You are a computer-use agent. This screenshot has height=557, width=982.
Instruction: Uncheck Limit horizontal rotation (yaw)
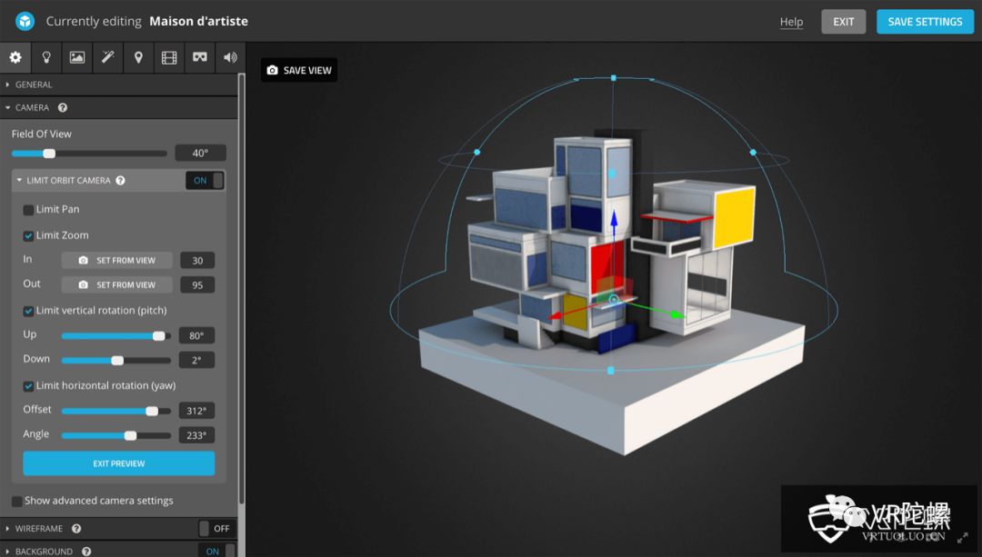coord(28,386)
